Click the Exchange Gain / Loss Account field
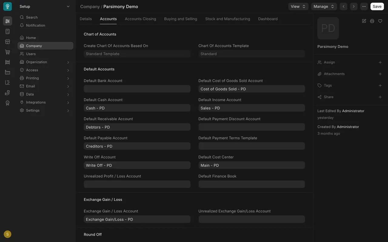 click(x=137, y=219)
